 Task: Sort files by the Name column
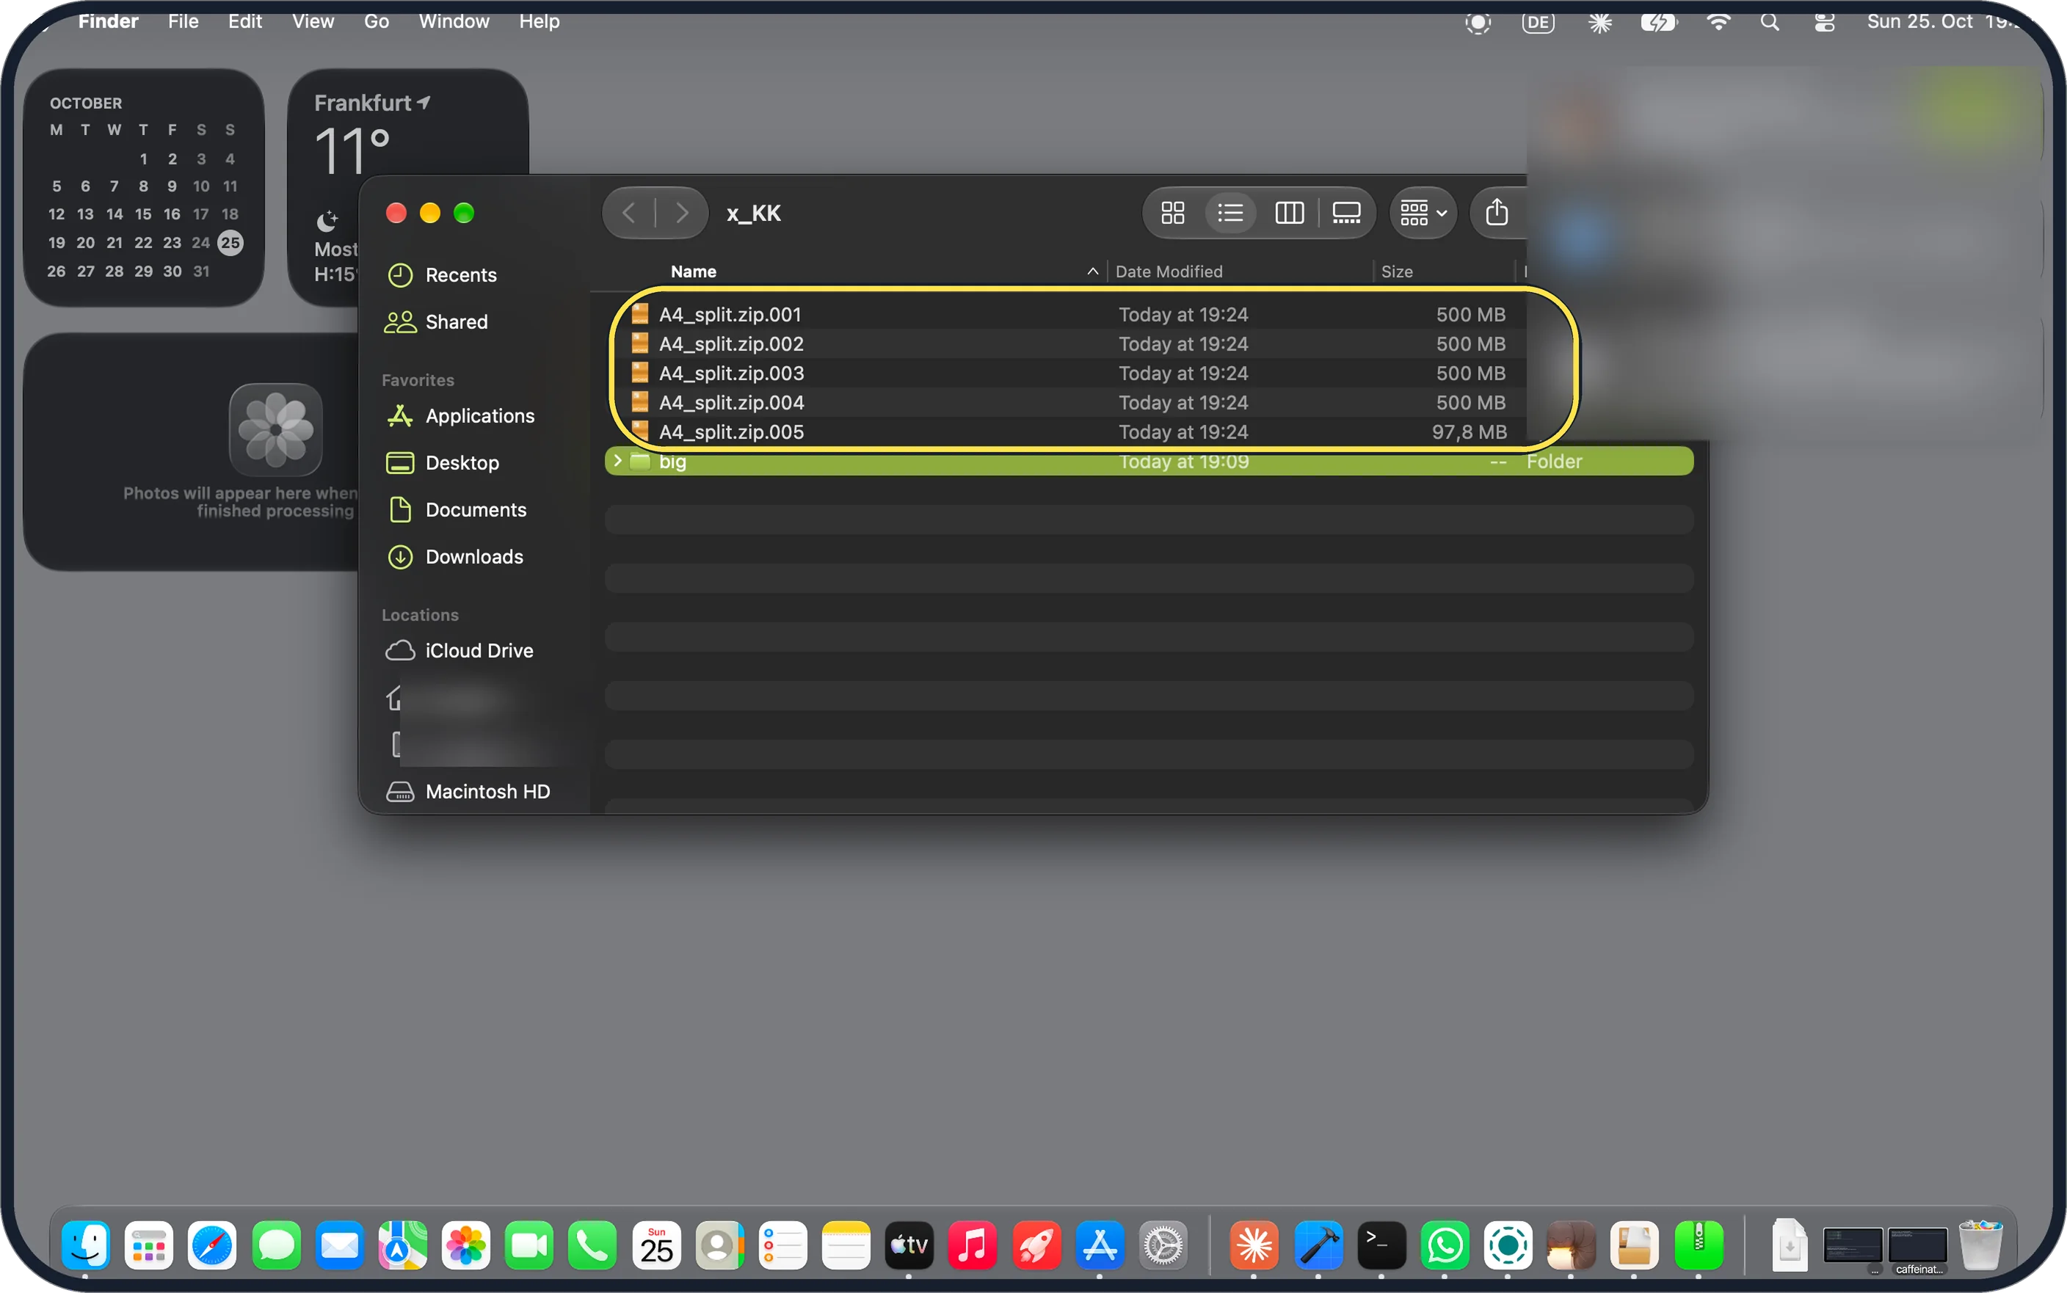click(694, 271)
